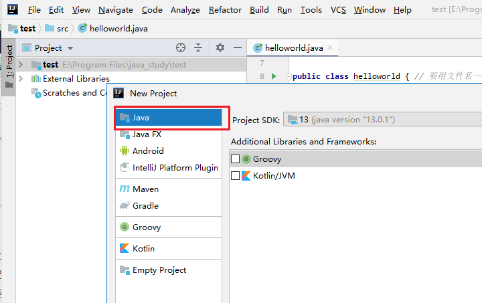Select the test project tree row

[x=131, y=64]
